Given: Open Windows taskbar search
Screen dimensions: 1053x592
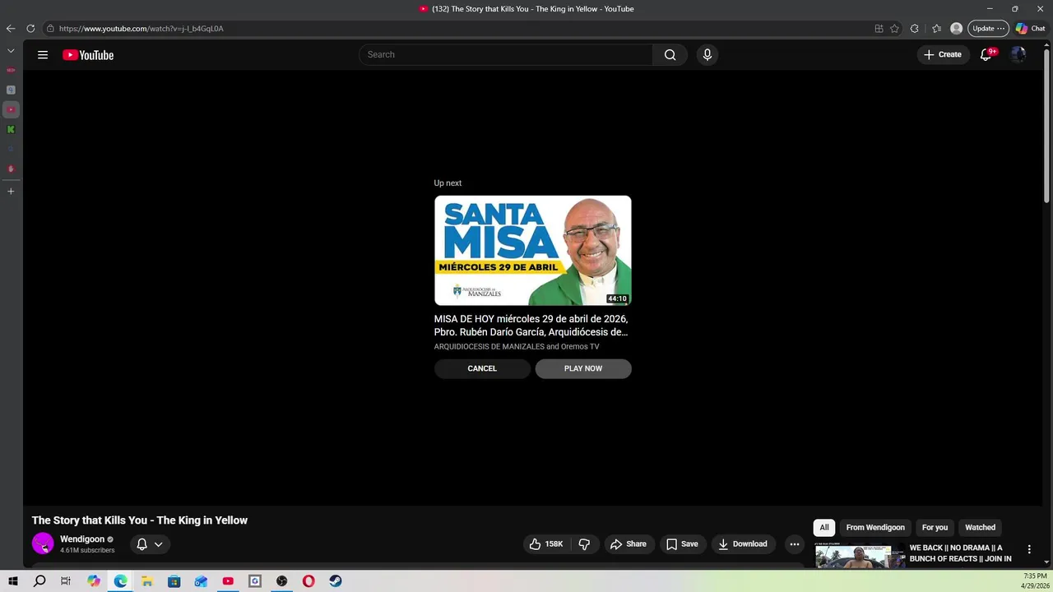Looking at the screenshot, I should (x=39, y=581).
